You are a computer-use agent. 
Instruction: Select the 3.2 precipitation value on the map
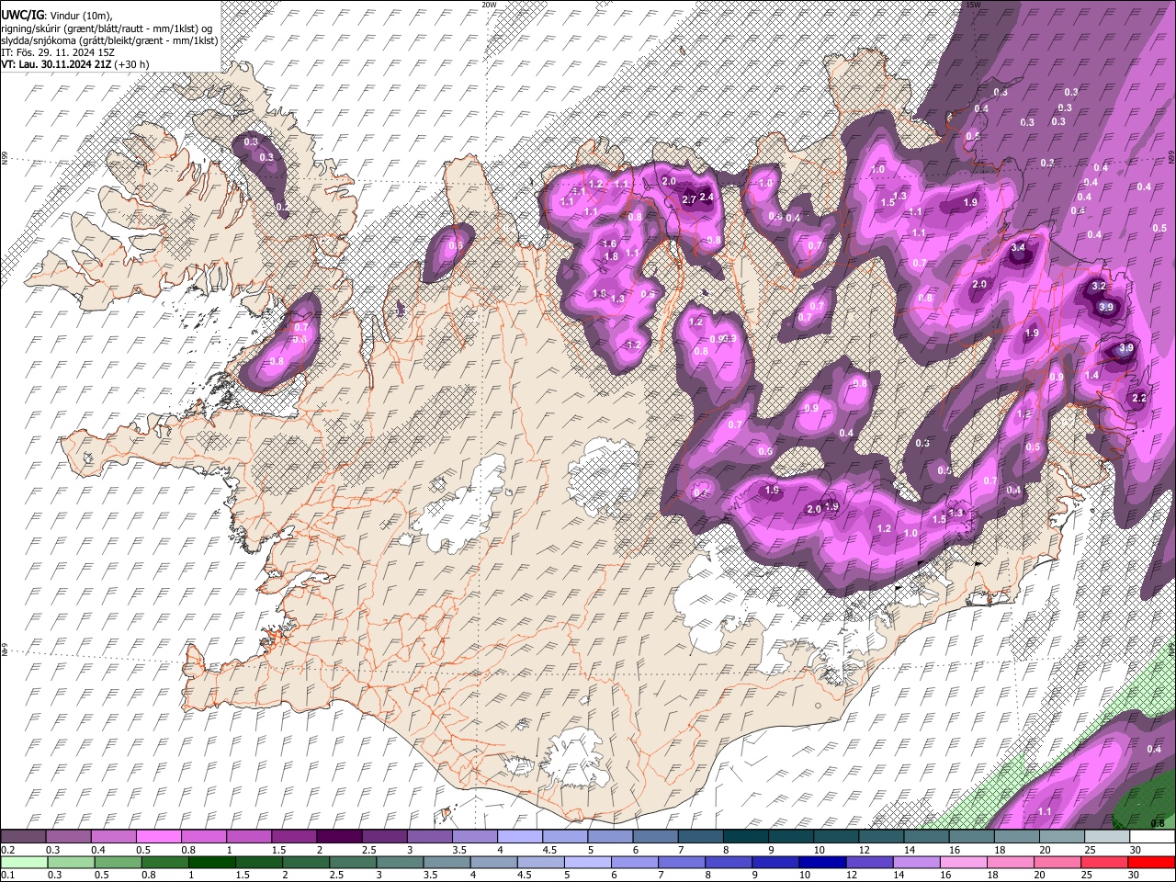1098,287
